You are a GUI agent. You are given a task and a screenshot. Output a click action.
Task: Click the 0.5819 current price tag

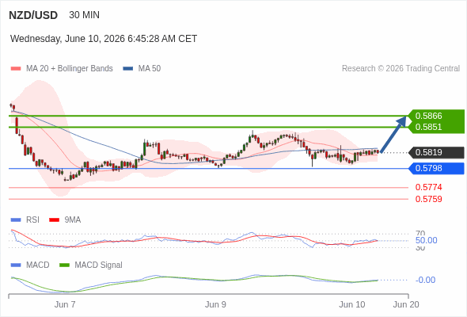(437, 152)
